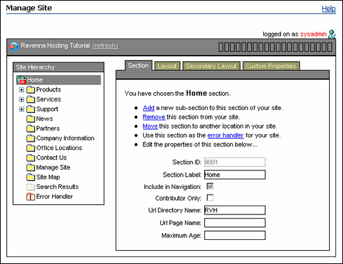343x264 pixels.
Task: Toggle the Include in Navigation checkbox
Action: [210, 186]
